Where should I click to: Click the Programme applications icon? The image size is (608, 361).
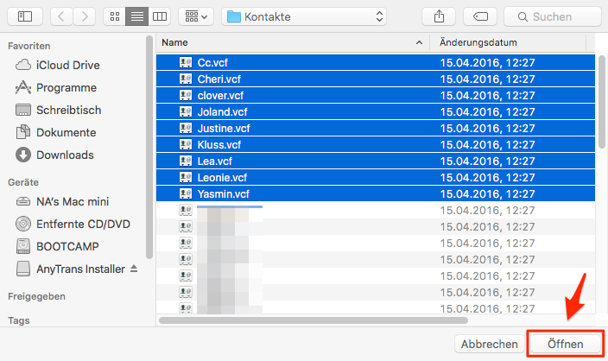click(22, 87)
